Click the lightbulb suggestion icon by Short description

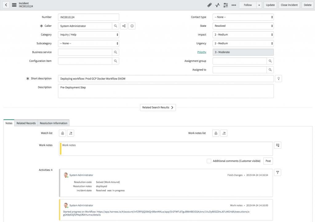(x=279, y=79)
